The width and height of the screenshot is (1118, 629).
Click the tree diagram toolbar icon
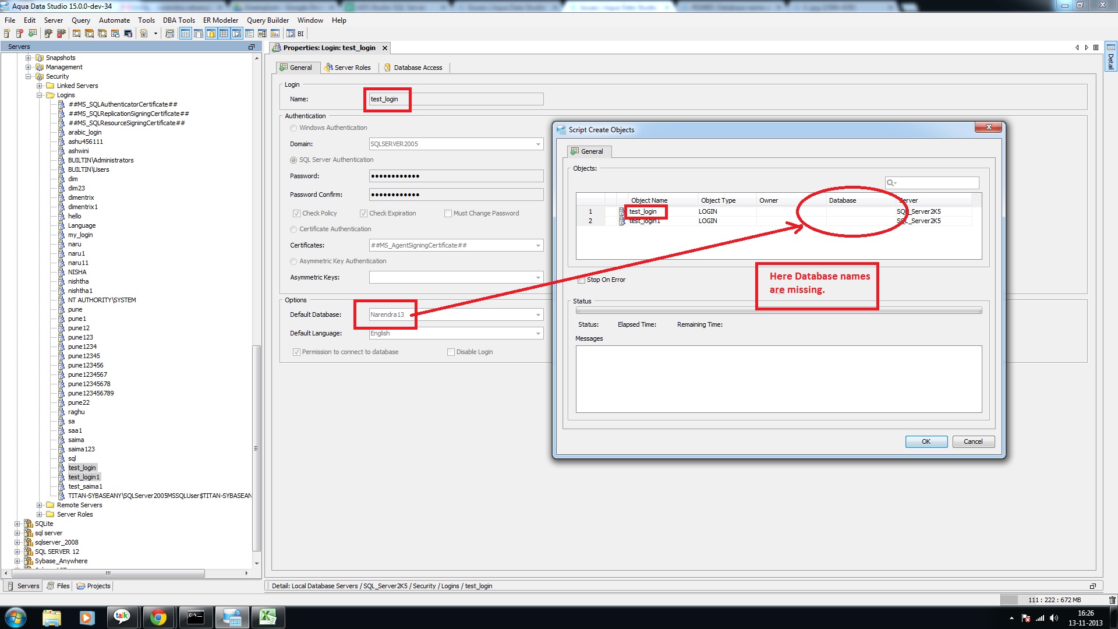pos(262,33)
